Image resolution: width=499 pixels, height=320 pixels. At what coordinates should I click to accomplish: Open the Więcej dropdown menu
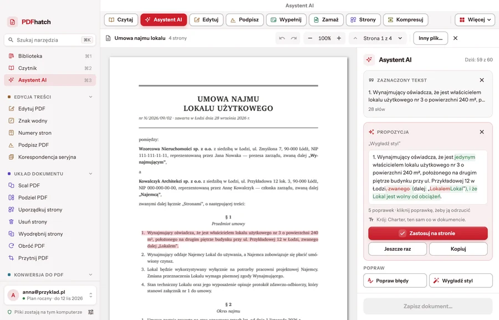coord(475,20)
